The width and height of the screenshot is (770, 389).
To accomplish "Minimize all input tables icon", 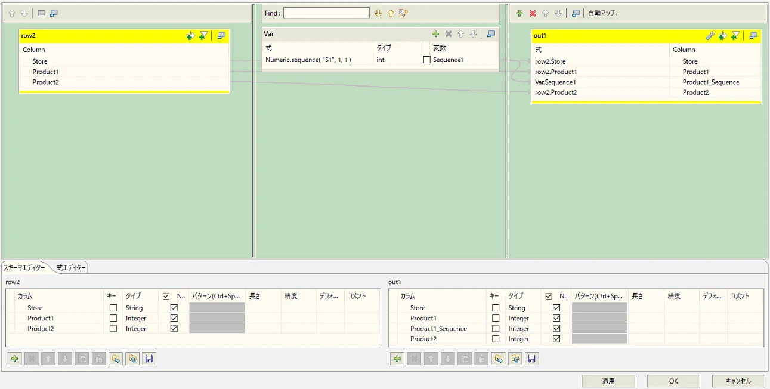I will (54, 13).
